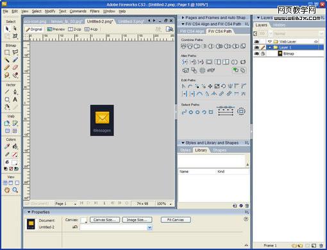Select the Pencil tool
Image resolution: width=327 pixels, height=250 pixels.
pyautogui.click(x=7, y=67)
